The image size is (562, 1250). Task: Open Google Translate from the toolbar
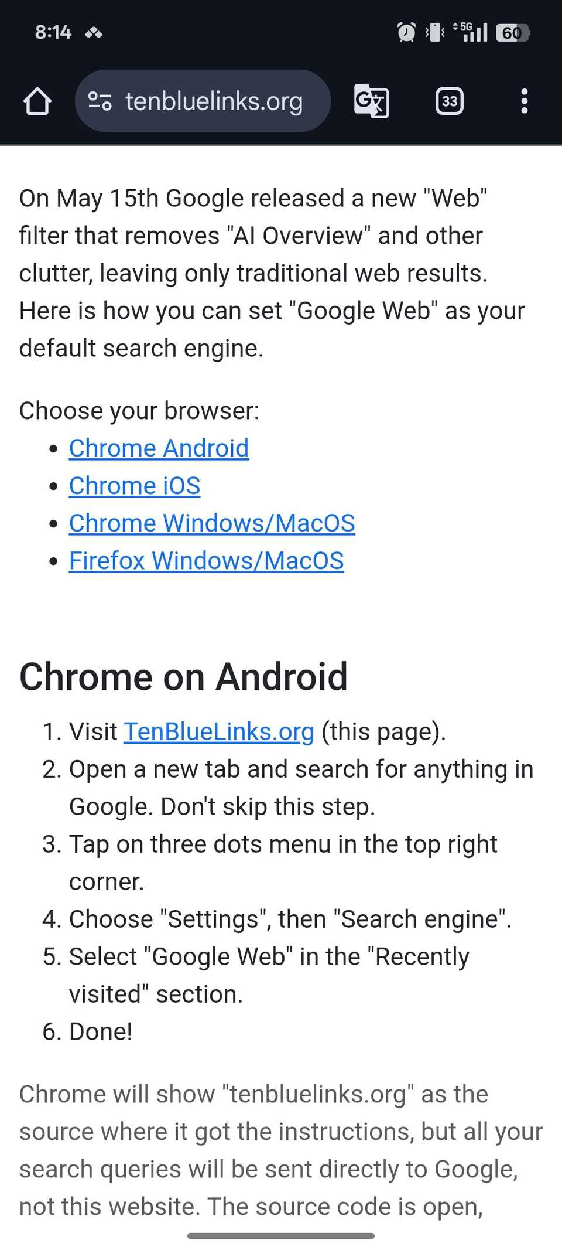371,101
